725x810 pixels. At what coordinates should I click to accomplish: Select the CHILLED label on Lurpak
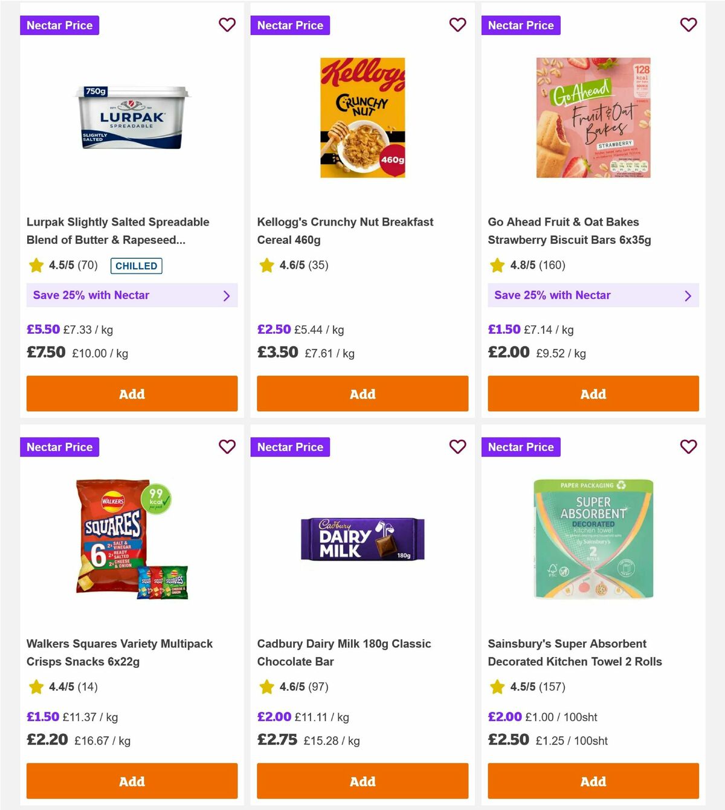[137, 266]
